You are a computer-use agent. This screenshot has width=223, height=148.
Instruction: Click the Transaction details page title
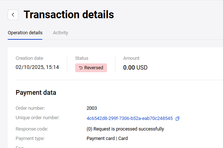69,15
